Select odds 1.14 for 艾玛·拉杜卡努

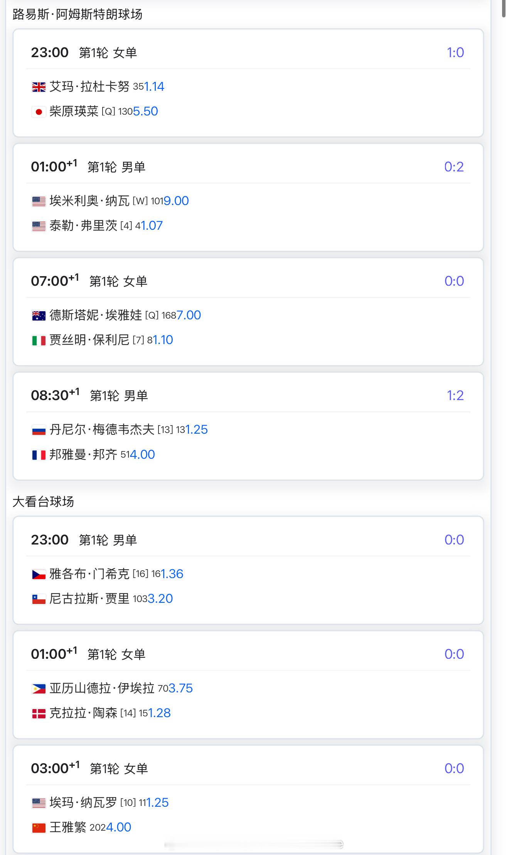[154, 87]
